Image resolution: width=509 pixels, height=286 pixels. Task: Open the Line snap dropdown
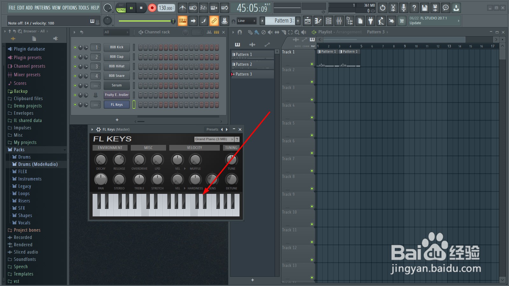coord(247,21)
